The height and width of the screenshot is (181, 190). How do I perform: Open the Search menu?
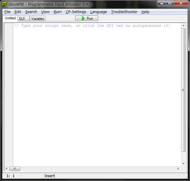coord(31,12)
